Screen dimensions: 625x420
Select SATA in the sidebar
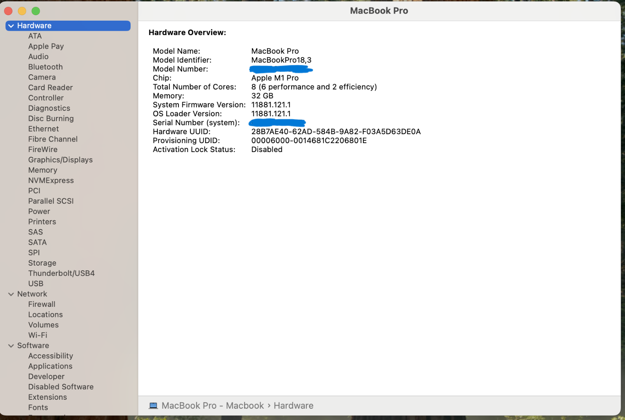tap(37, 242)
